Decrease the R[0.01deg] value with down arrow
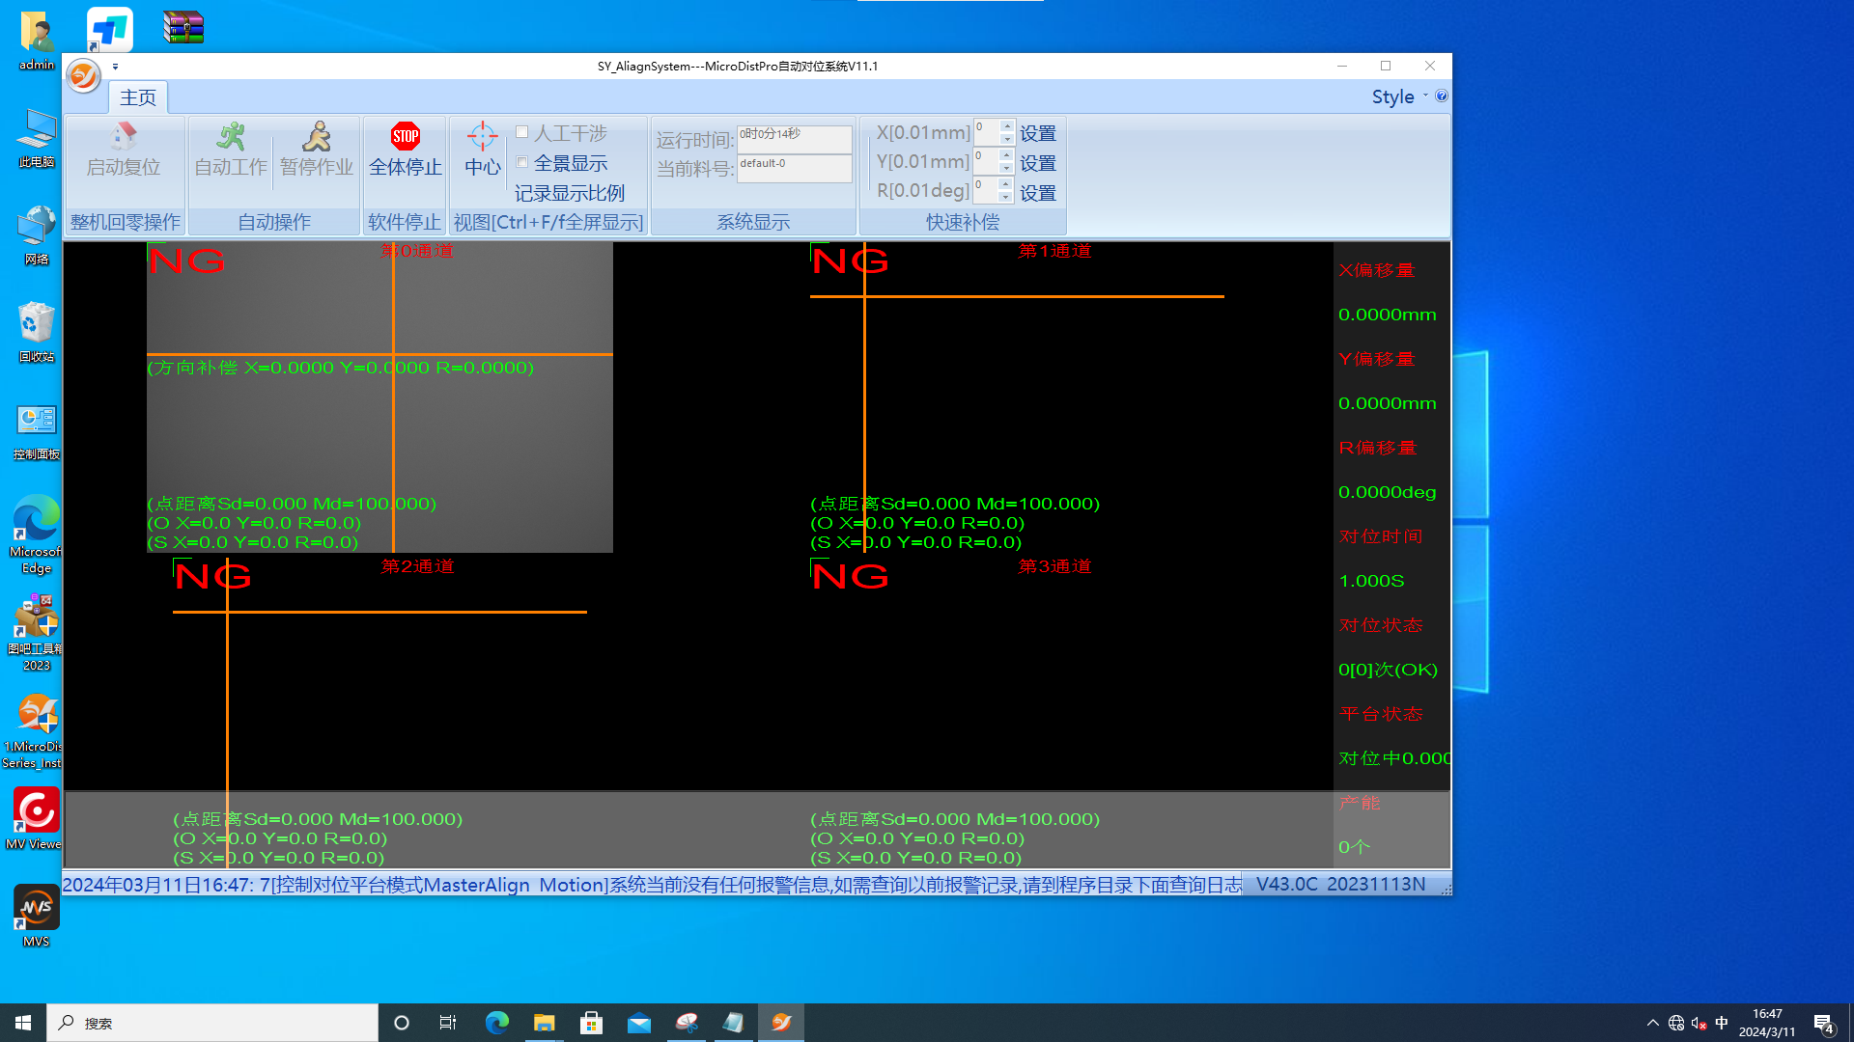 tap(1006, 197)
